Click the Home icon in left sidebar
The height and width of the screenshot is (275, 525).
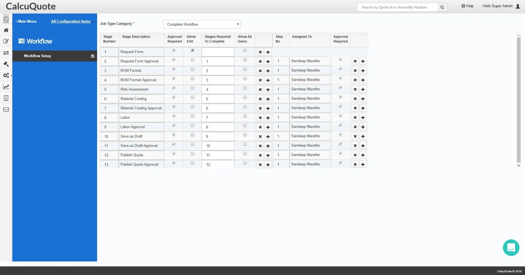(x=6, y=30)
